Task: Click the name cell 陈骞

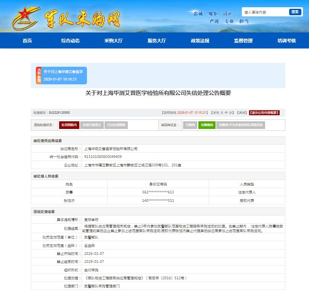Action: [x=69, y=192]
